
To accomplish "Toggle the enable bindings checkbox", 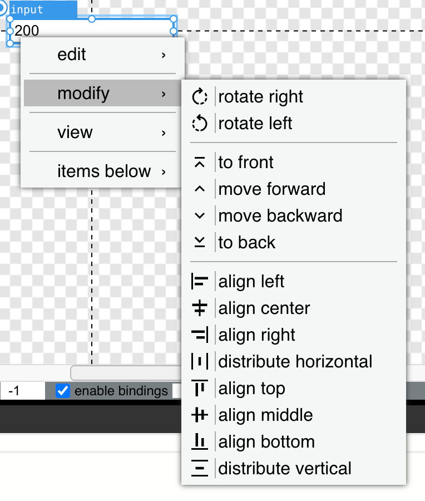I will [x=63, y=391].
